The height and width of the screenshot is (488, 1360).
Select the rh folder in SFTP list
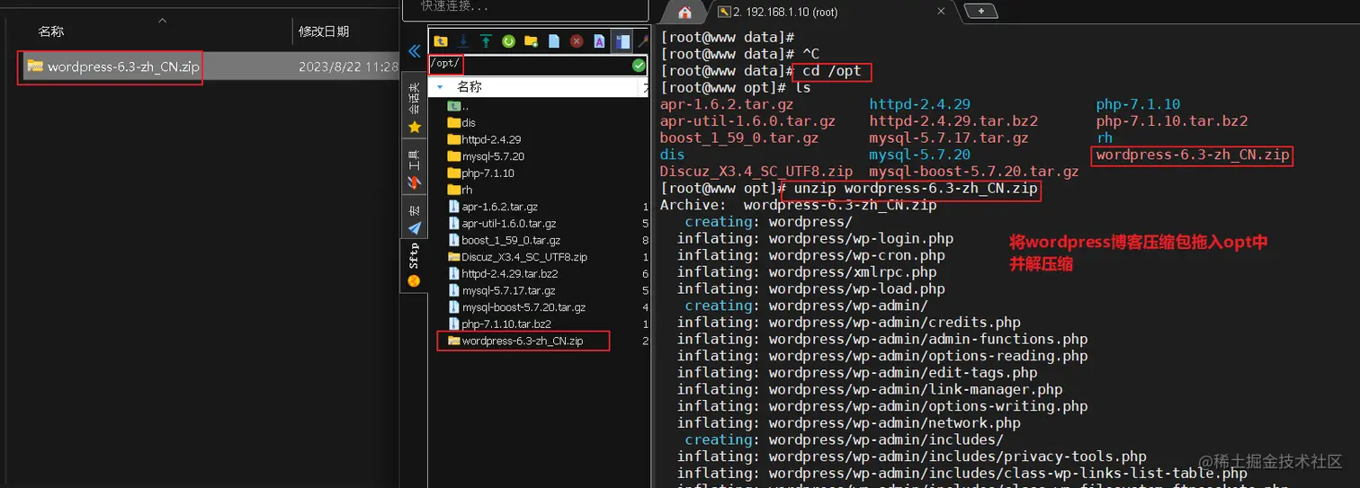pyautogui.click(x=460, y=190)
